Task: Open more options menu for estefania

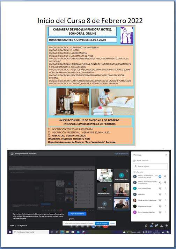Action: coord(165,194)
